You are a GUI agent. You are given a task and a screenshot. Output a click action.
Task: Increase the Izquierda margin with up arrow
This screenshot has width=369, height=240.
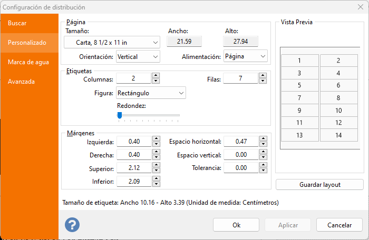(x=156, y=139)
